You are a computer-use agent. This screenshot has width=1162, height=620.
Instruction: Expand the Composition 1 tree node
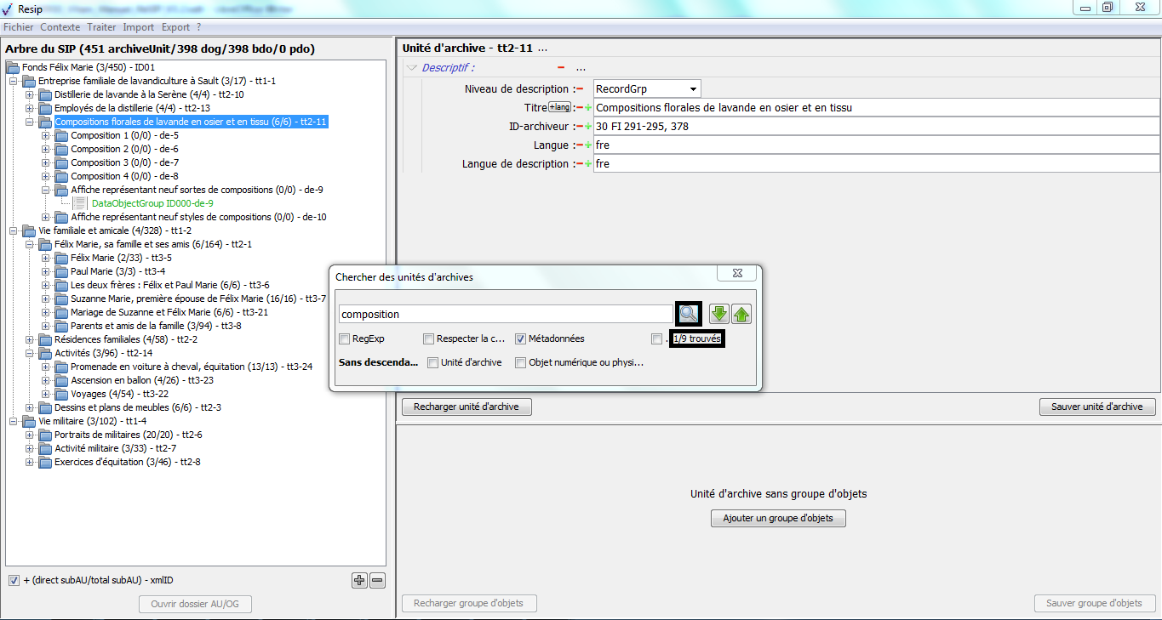pyautogui.click(x=46, y=135)
